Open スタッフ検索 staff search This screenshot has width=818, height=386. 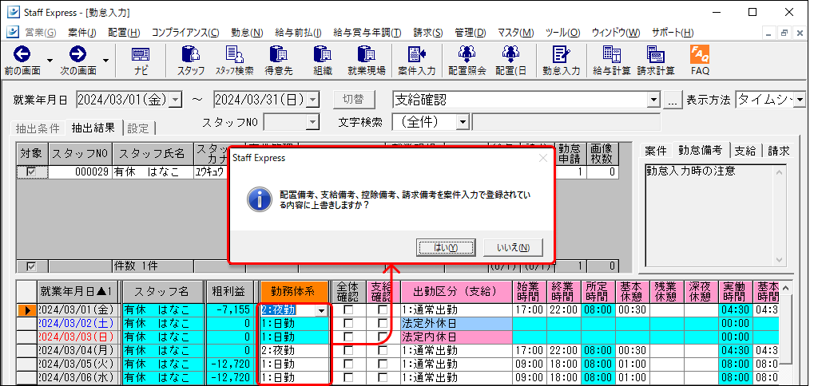[x=234, y=61]
